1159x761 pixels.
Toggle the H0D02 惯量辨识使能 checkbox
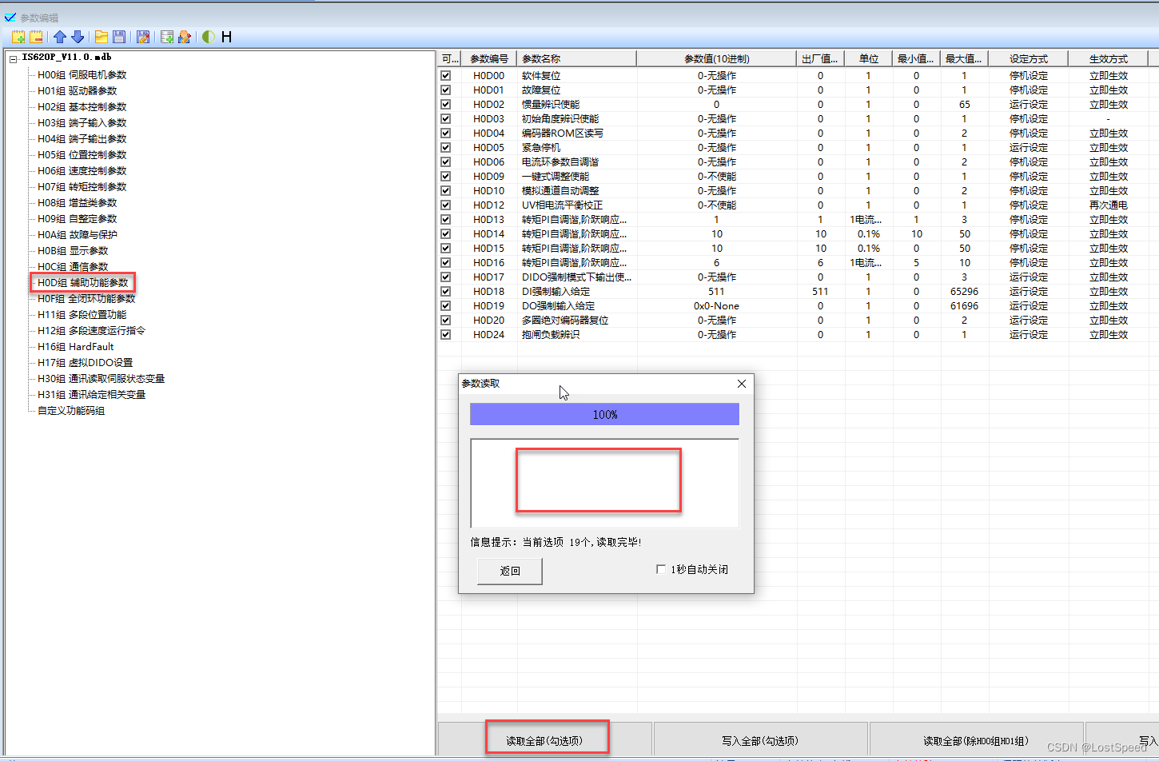[x=446, y=105]
